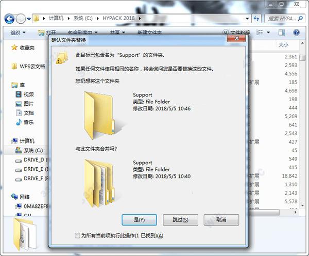Viewport: 309px width, 256px height.
Task: Click 打开 in the Explorer toolbar
Action: (x=47, y=33)
